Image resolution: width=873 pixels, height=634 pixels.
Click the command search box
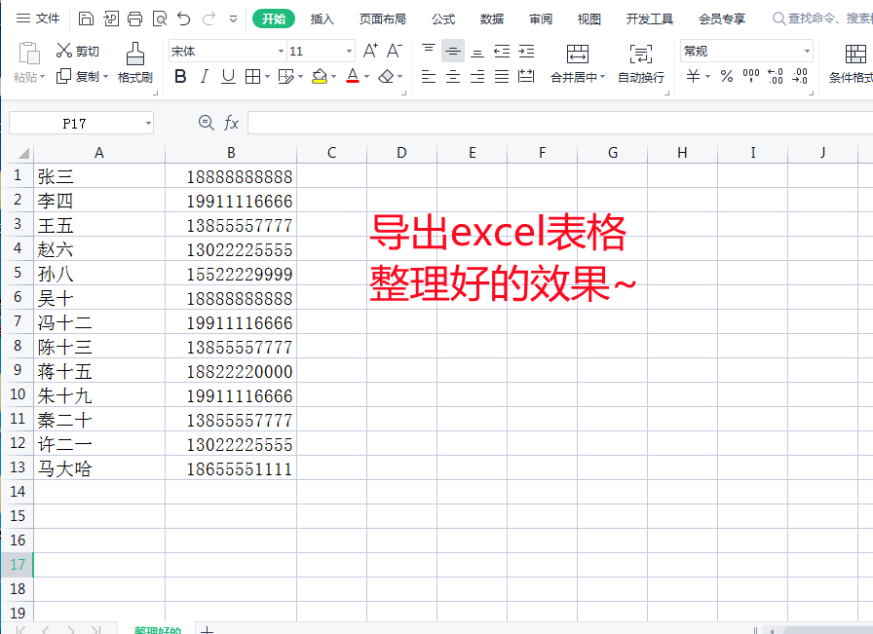click(822, 19)
